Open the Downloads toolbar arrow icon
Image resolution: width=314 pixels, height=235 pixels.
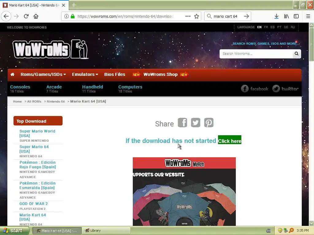[276, 16]
